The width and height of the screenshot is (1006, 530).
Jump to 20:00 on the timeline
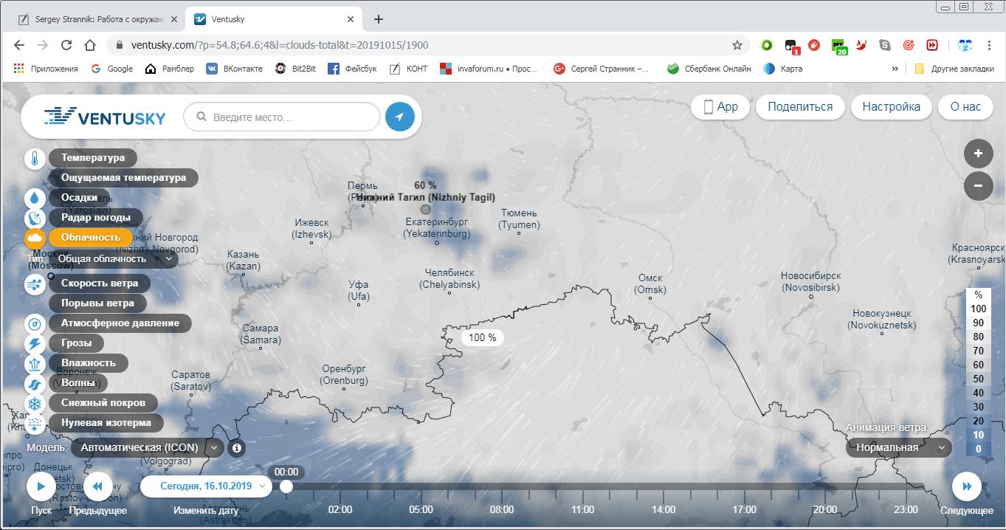(x=825, y=509)
